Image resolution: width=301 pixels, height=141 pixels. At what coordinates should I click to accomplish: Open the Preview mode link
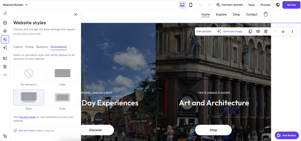(27, 117)
